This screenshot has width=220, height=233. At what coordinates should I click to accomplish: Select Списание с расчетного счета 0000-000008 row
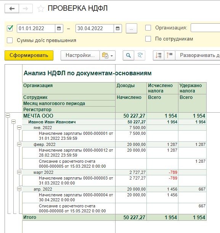[69, 209]
